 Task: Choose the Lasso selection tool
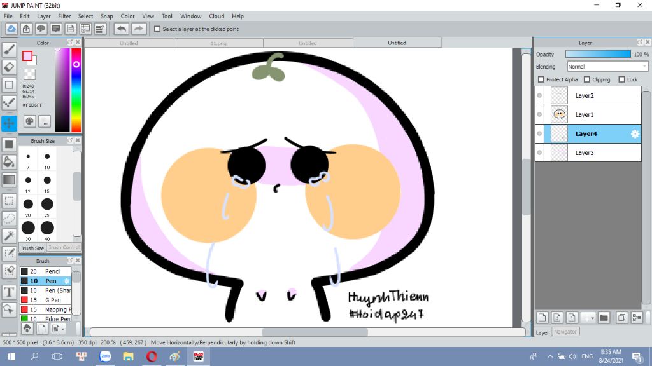coord(9,219)
